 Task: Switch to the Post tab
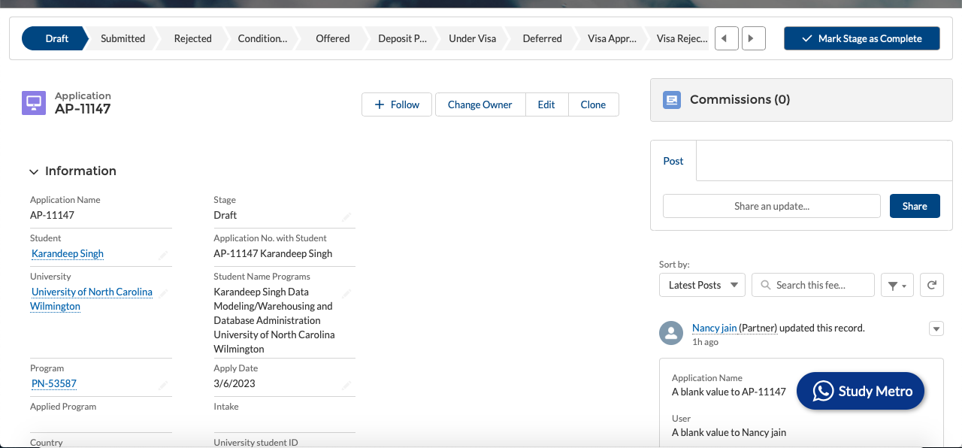click(673, 161)
